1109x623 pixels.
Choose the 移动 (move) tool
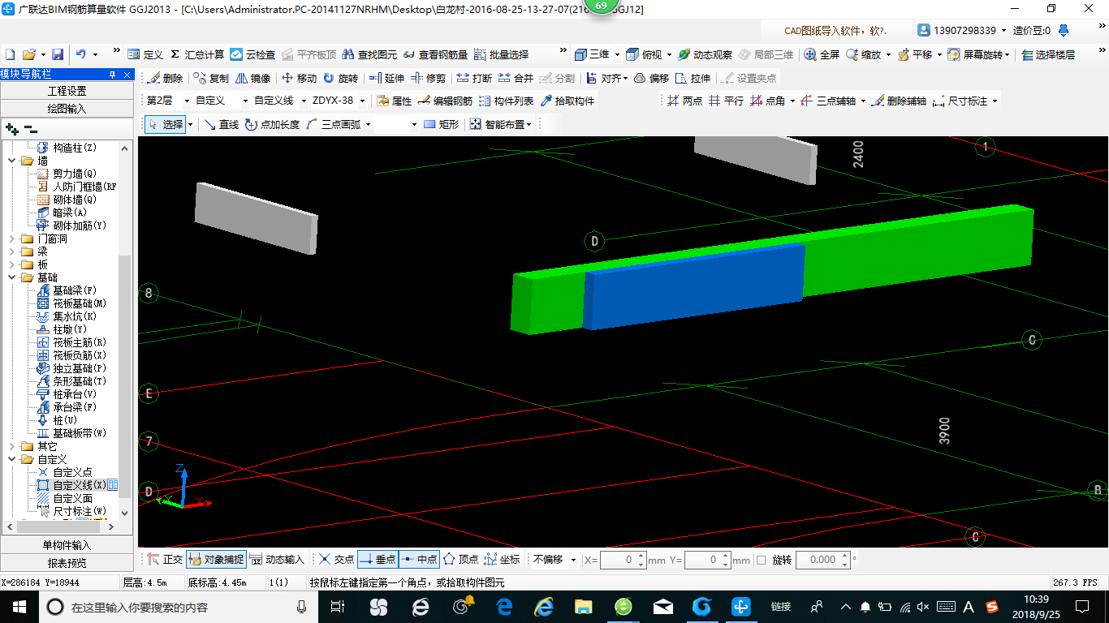click(299, 79)
